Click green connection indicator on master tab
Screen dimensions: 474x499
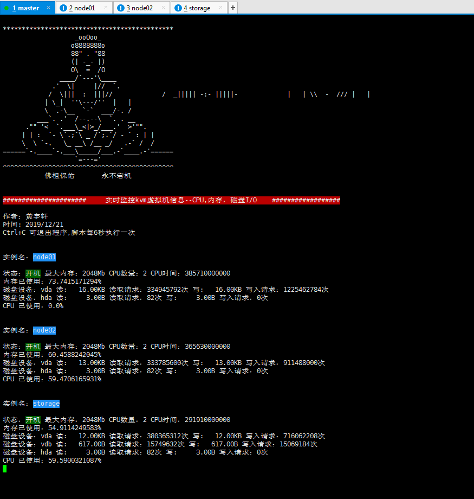tap(8, 8)
